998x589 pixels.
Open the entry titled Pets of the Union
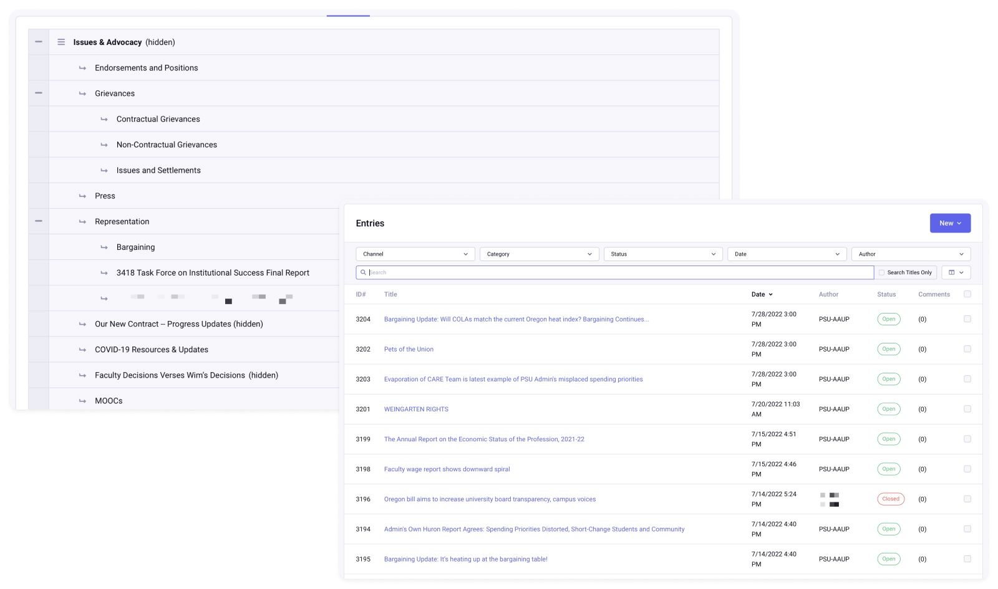[409, 349]
